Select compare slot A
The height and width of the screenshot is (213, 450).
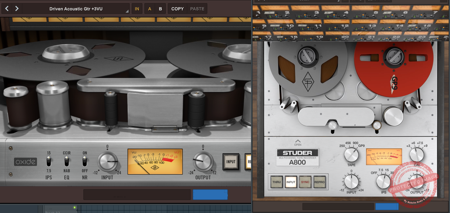click(150, 9)
